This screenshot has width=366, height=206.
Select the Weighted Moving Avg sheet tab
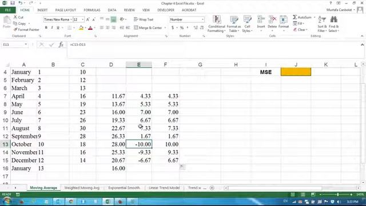pos(82,188)
